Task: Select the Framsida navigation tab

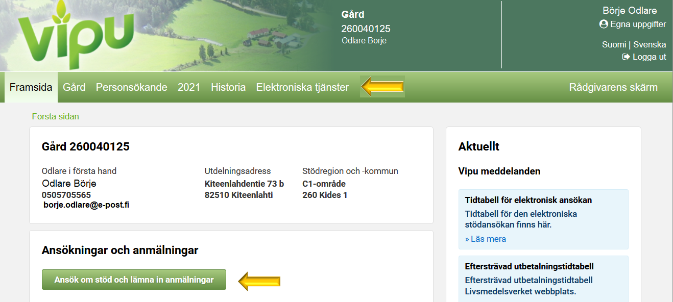Action: click(x=31, y=87)
